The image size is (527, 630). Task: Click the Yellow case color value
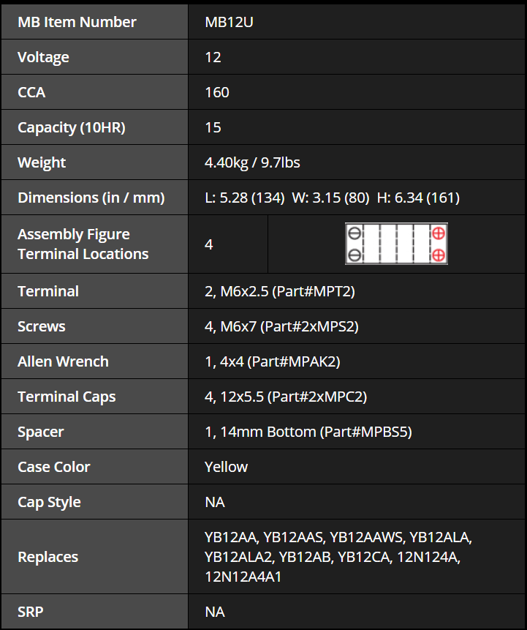point(226,467)
